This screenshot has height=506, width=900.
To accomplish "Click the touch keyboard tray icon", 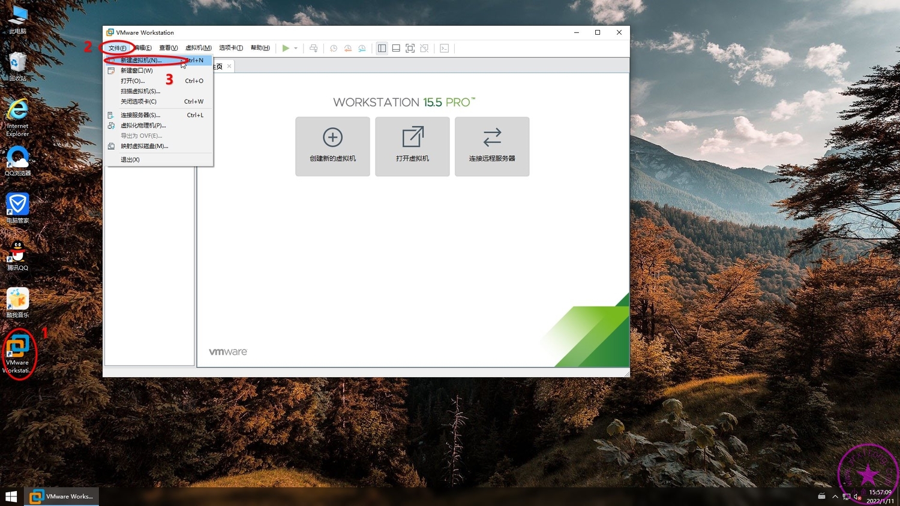I will pyautogui.click(x=821, y=496).
